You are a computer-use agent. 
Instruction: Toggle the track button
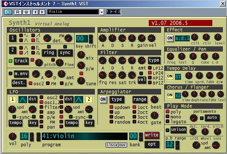click(21, 61)
